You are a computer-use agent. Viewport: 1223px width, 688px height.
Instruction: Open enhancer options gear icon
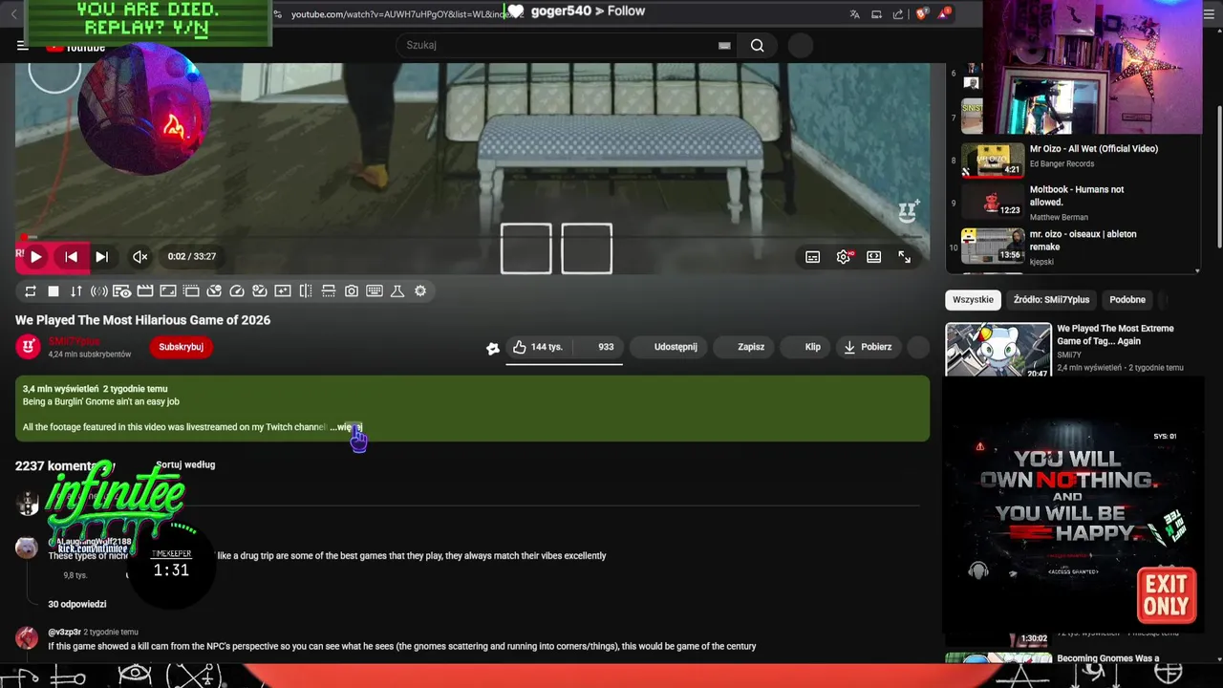[420, 290]
